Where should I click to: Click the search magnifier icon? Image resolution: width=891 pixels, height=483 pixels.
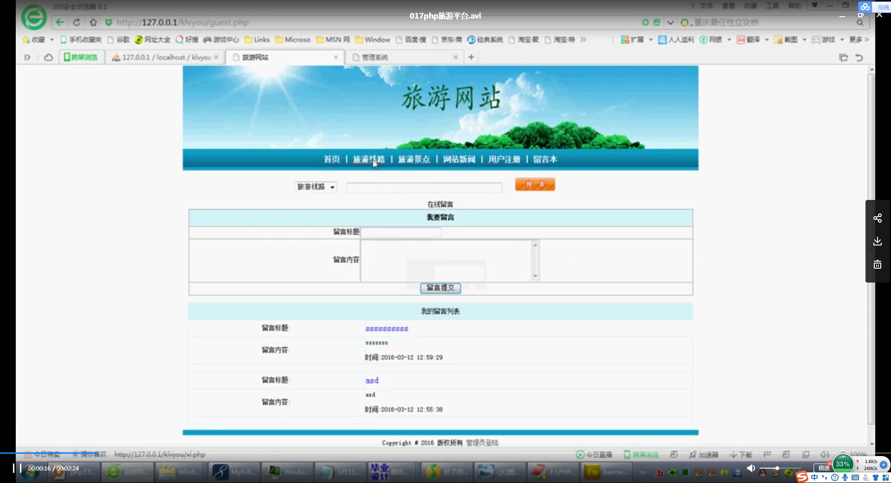coord(860,22)
